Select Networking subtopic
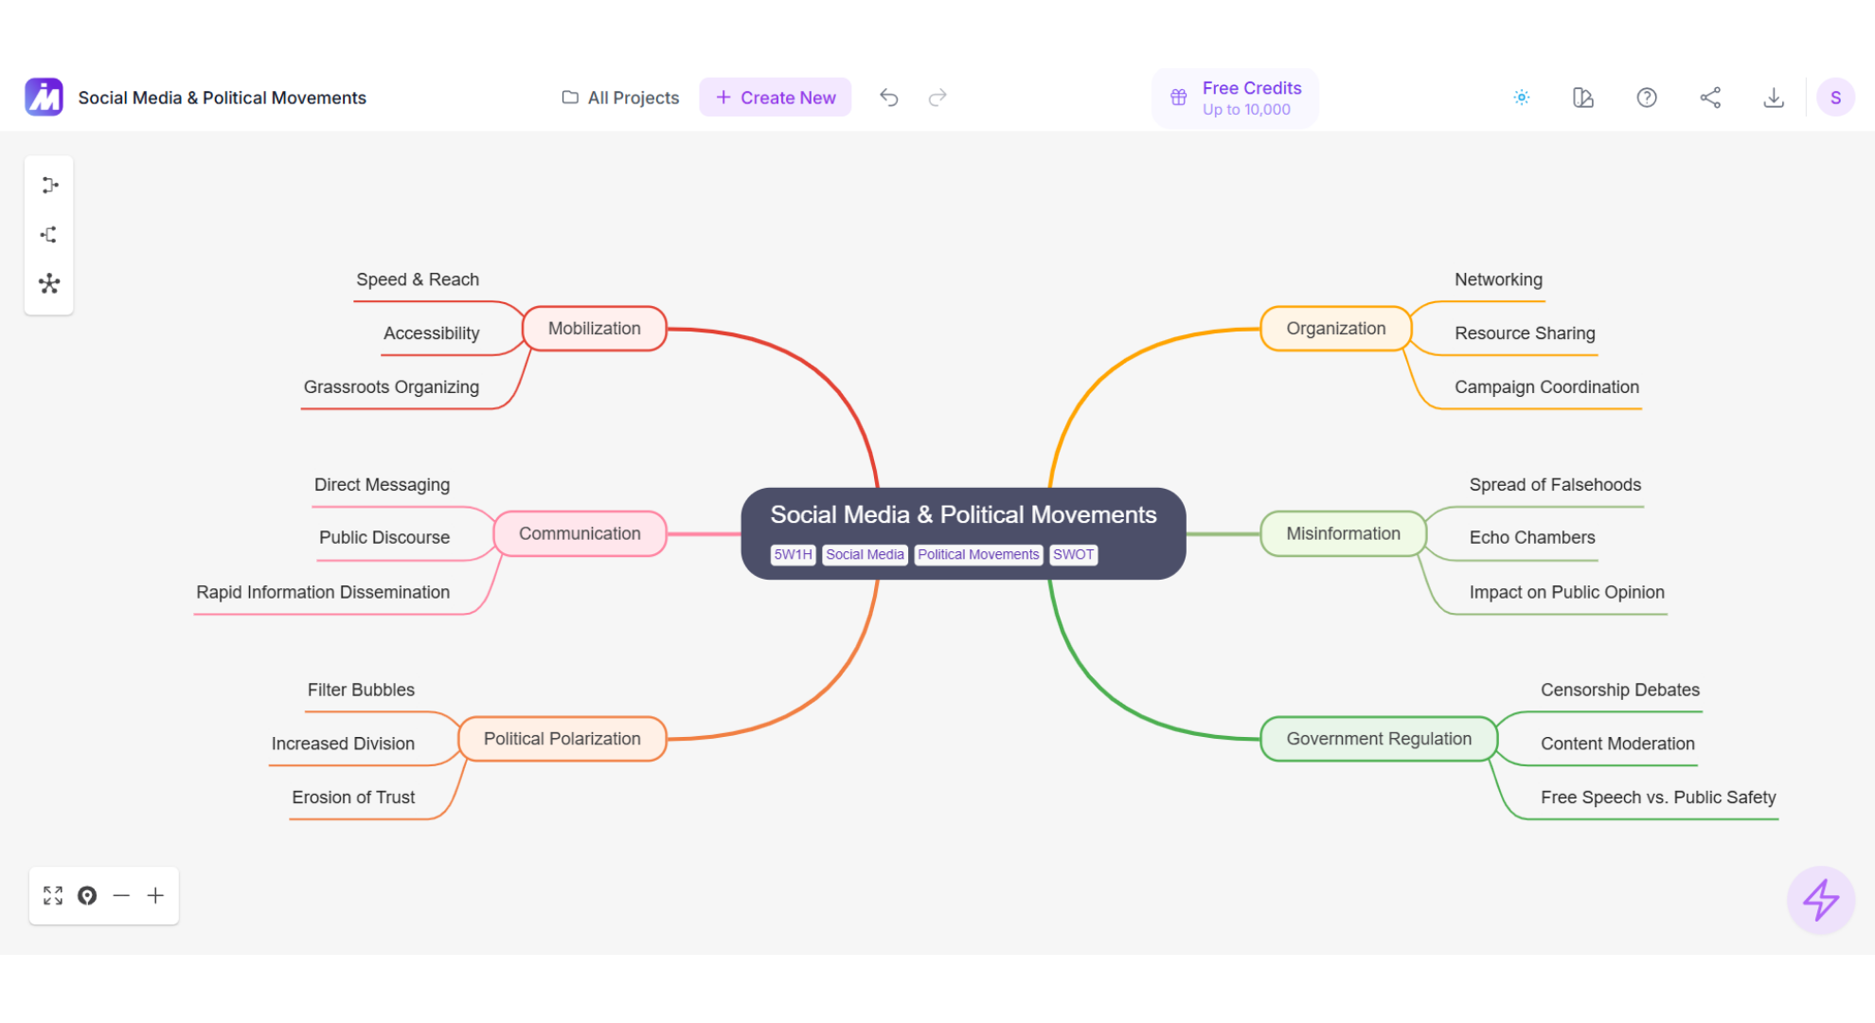This screenshot has width=1875, height=1023. click(x=1498, y=279)
